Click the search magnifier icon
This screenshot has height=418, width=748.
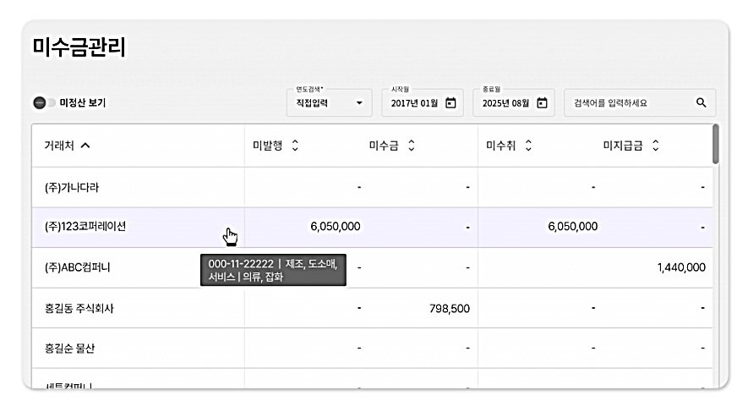click(x=701, y=102)
